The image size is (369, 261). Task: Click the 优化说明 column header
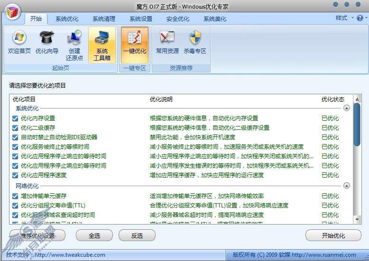pos(161,99)
